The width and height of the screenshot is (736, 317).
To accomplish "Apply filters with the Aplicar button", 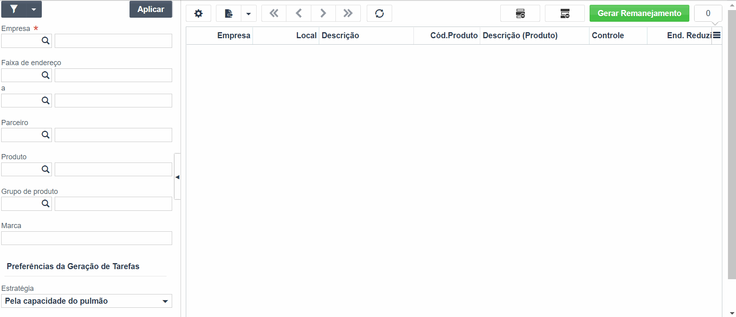I will coord(151,9).
